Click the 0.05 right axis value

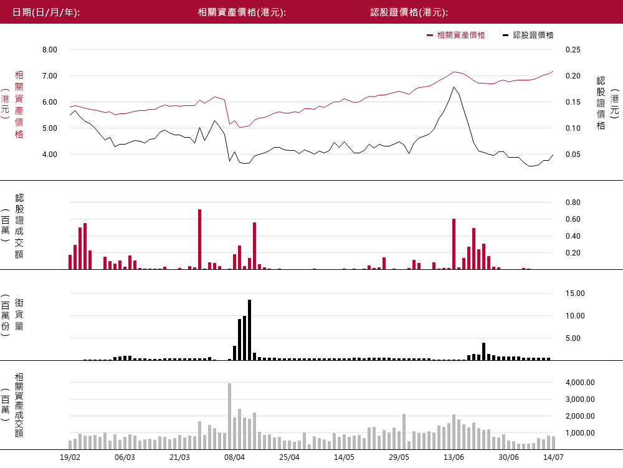[x=573, y=155]
